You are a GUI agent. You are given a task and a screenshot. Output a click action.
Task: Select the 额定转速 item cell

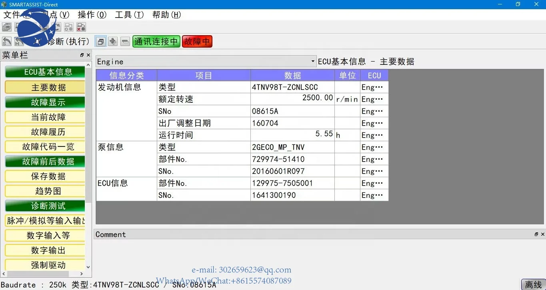click(204, 99)
